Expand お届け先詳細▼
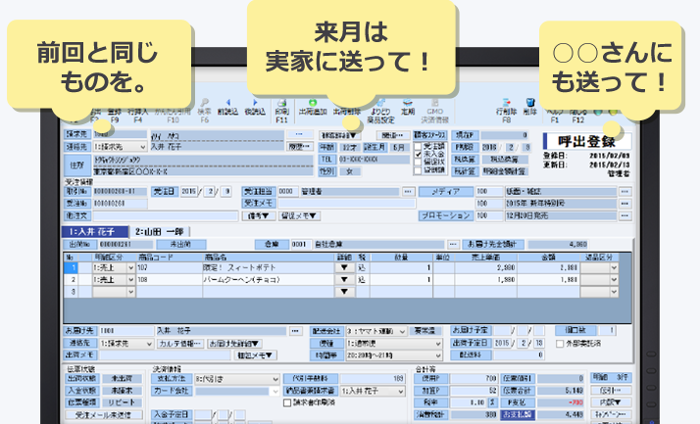 (x=234, y=344)
